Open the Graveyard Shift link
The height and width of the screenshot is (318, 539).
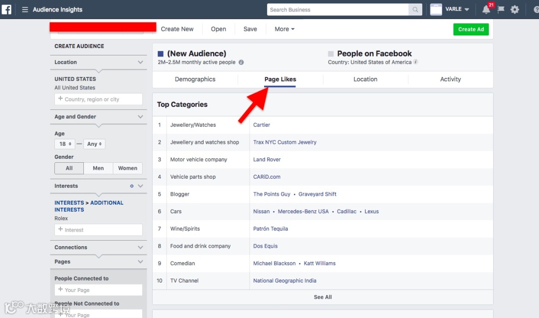pos(317,194)
